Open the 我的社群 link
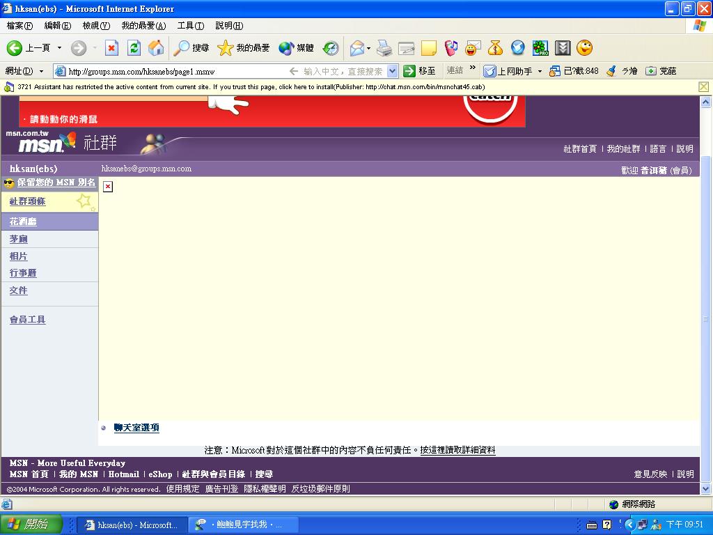Viewport: 713px width, 535px height. [x=623, y=149]
